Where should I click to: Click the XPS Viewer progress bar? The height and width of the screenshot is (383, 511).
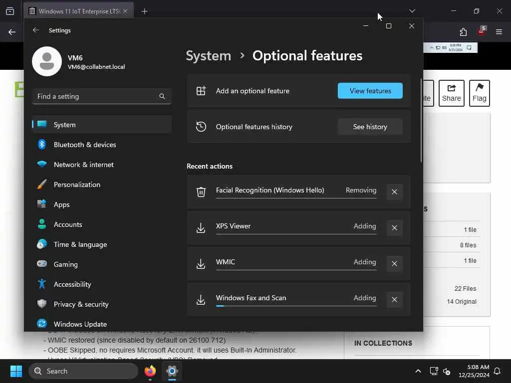tap(296, 234)
